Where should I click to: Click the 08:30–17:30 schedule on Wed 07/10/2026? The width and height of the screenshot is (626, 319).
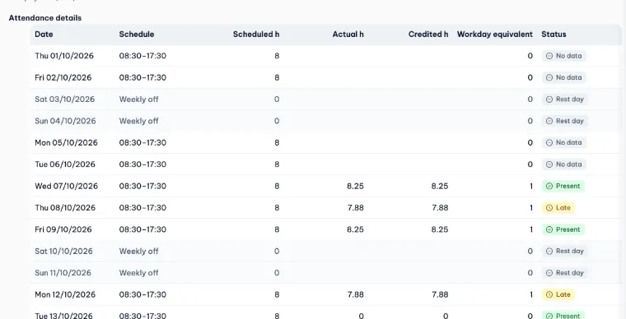tap(142, 186)
